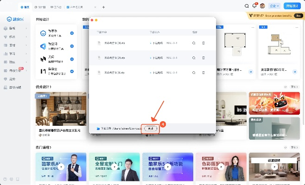This screenshot has height=185, width=305.
Task: Click the 优秀设计 section heading link
Action: point(44,87)
